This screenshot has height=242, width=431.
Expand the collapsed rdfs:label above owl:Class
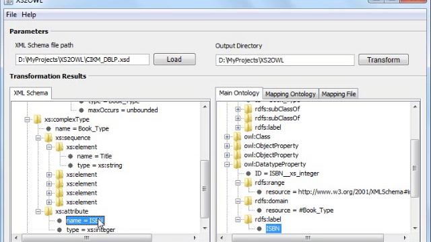tap(238, 128)
